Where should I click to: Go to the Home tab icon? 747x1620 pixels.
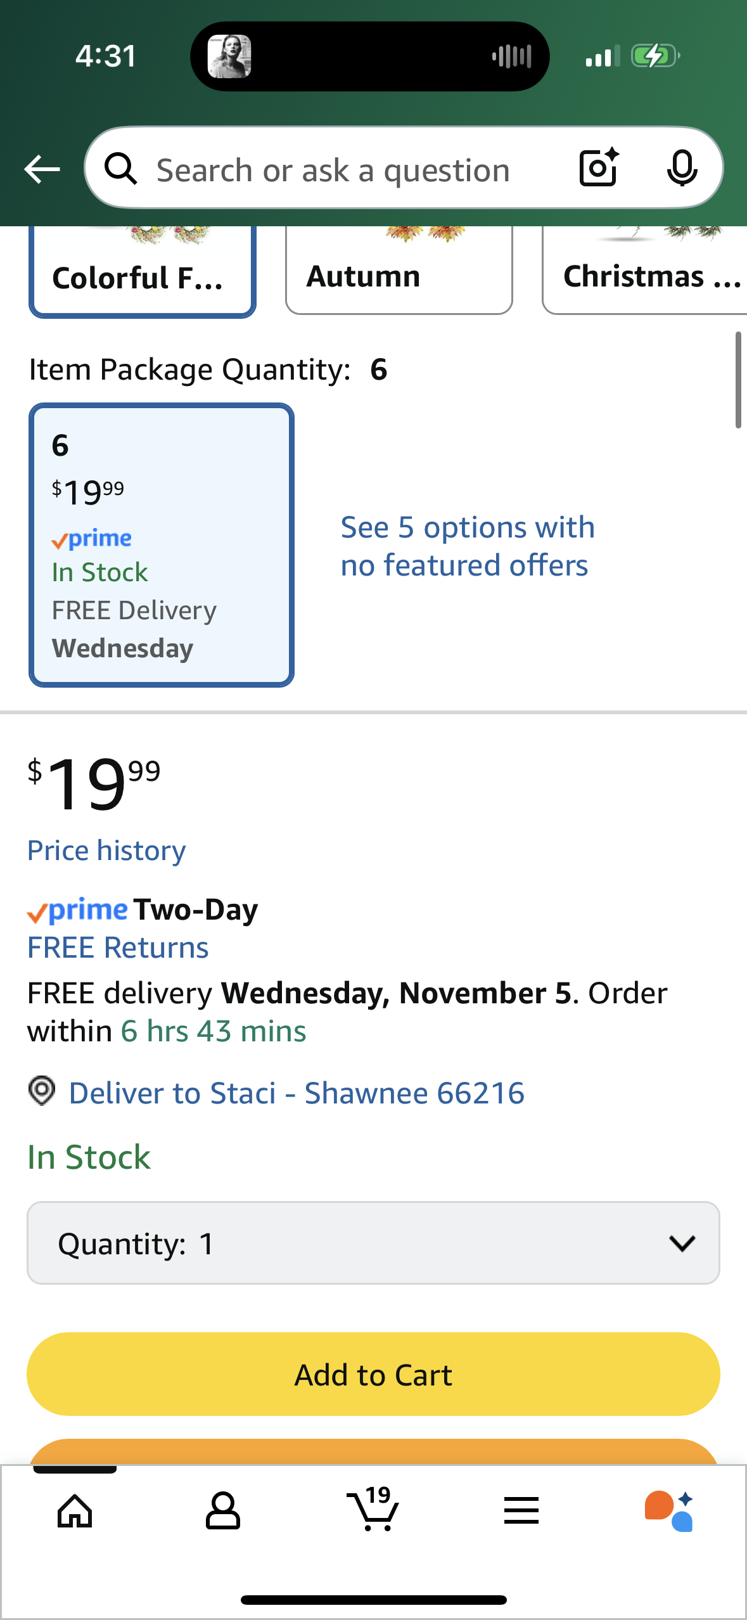(75, 1511)
